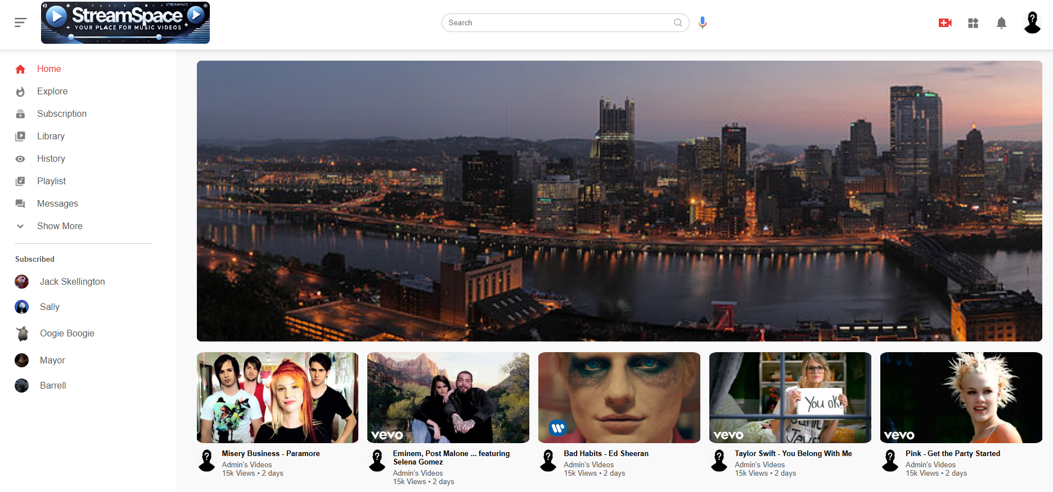Open Messages in sidebar
Image resolution: width=1053 pixels, height=492 pixels.
pyautogui.click(x=57, y=203)
